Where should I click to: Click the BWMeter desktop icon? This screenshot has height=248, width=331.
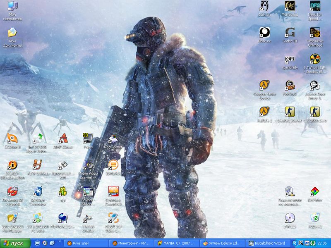(315, 191)
